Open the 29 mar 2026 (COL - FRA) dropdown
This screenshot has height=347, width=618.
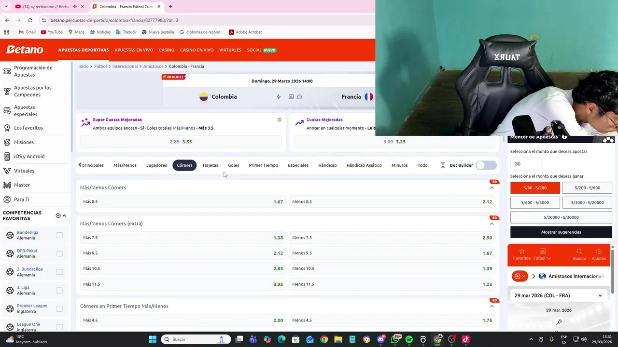pyautogui.click(x=559, y=295)
